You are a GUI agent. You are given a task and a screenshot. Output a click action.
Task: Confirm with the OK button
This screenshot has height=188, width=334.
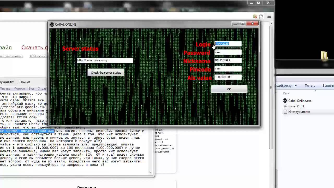click(x=229, y=89)
